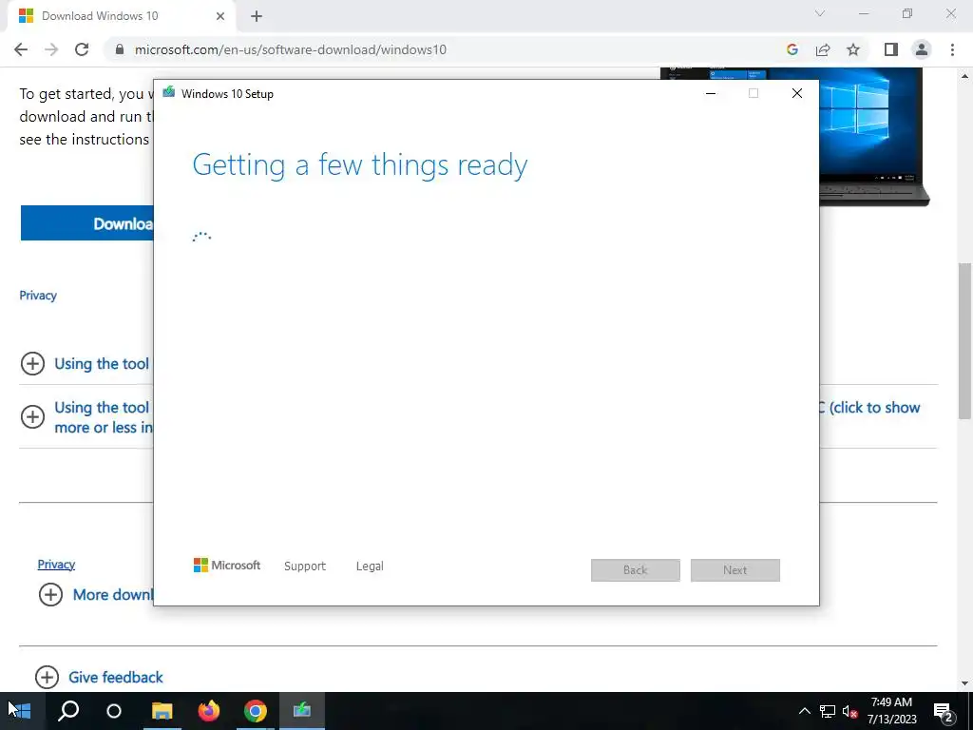
Task: Click the Back button in Setup
Action: pyautogui.click(x=636, y=570)
